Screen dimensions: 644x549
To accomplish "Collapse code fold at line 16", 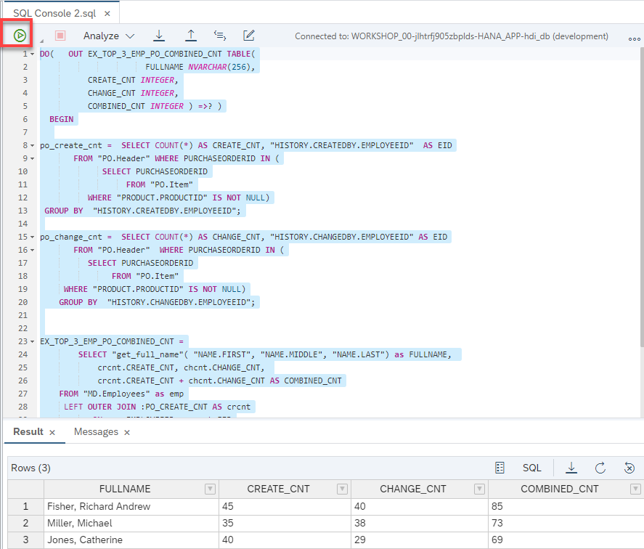I will pos(32,251).
